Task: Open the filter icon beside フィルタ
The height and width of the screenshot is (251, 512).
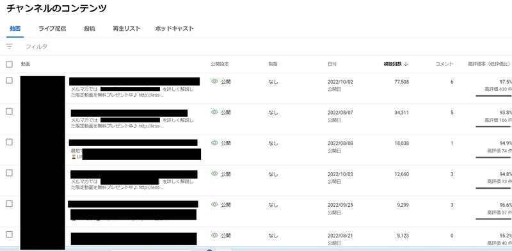Action: pos(10,47)
